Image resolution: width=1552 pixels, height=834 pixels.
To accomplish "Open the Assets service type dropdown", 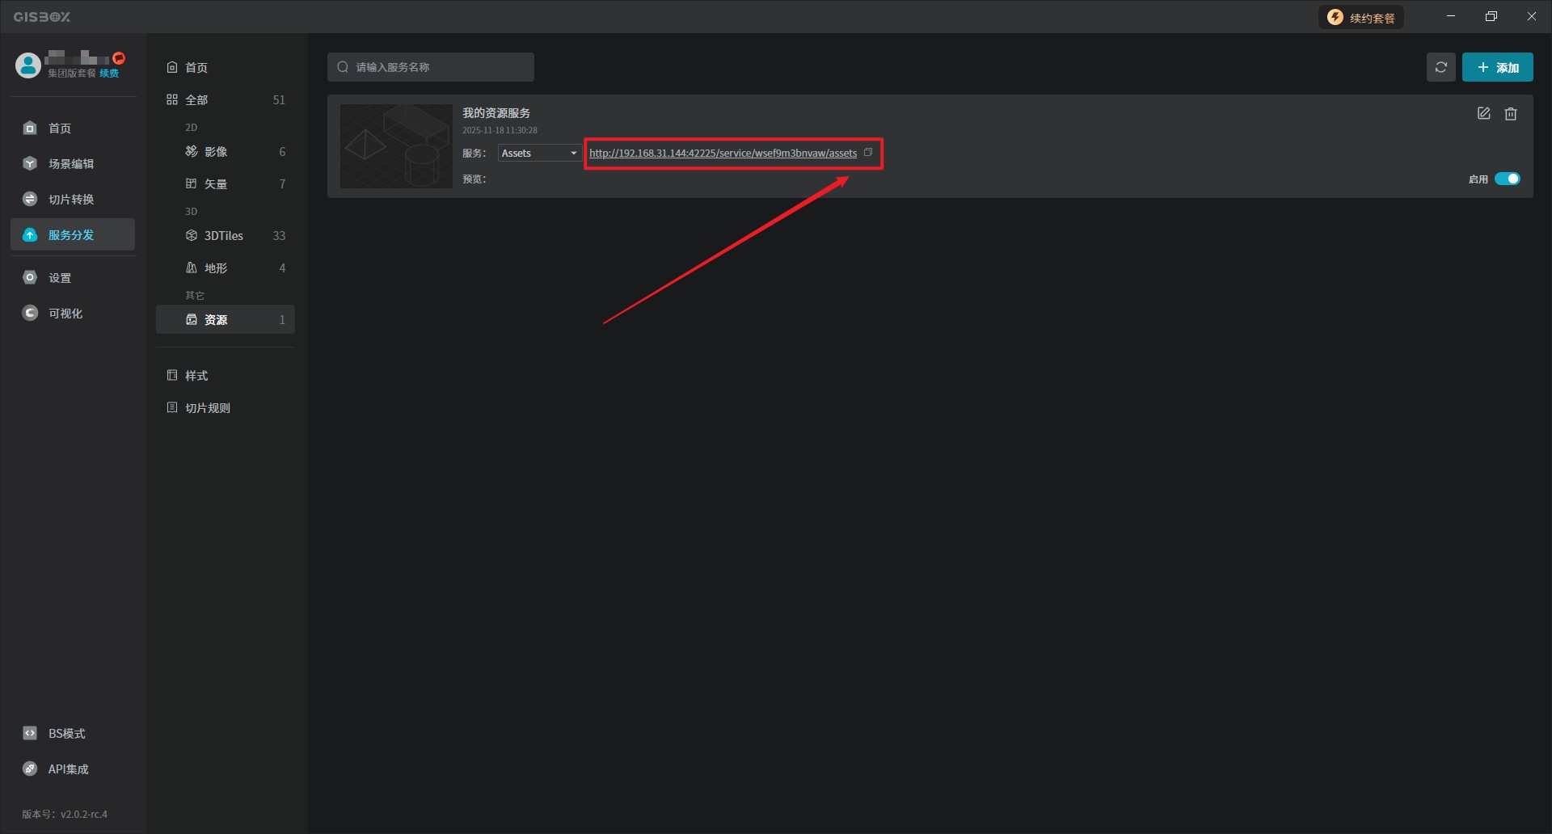I will click(538, 153).
